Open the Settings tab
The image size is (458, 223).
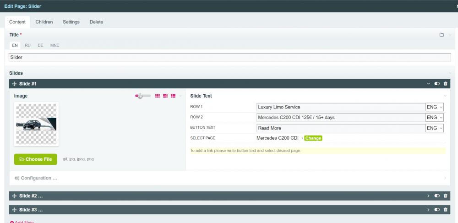71,22
